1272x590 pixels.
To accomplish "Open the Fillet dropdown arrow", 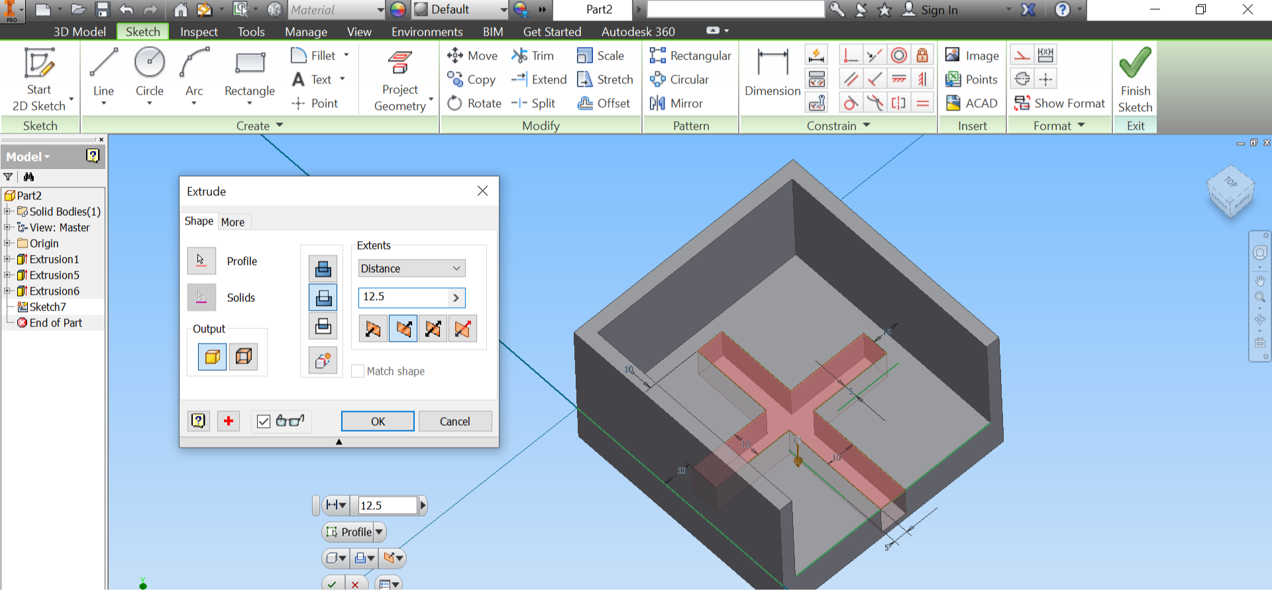I will click(x=346, y=56).
